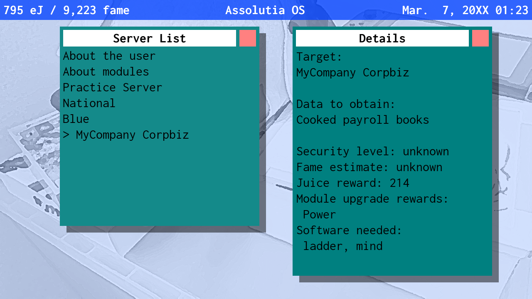The height and width of the screenshot is (299, 532).
Task: Click the Assolutia OS title
Action: click(265, 10)
